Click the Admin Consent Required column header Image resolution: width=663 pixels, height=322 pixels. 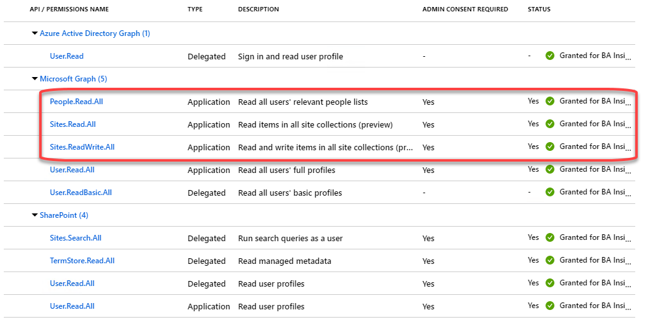coord(465,9)
